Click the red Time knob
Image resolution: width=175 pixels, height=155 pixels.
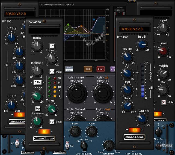(163, 51)
